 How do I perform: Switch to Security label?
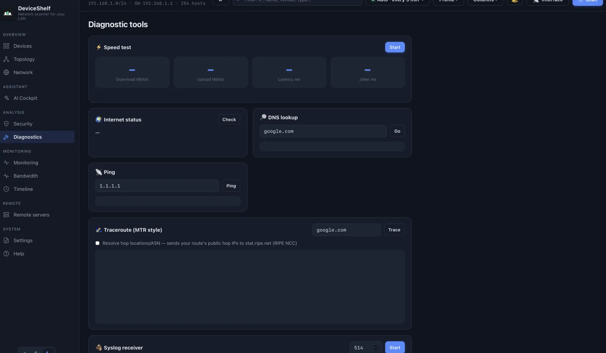(23, 124)
